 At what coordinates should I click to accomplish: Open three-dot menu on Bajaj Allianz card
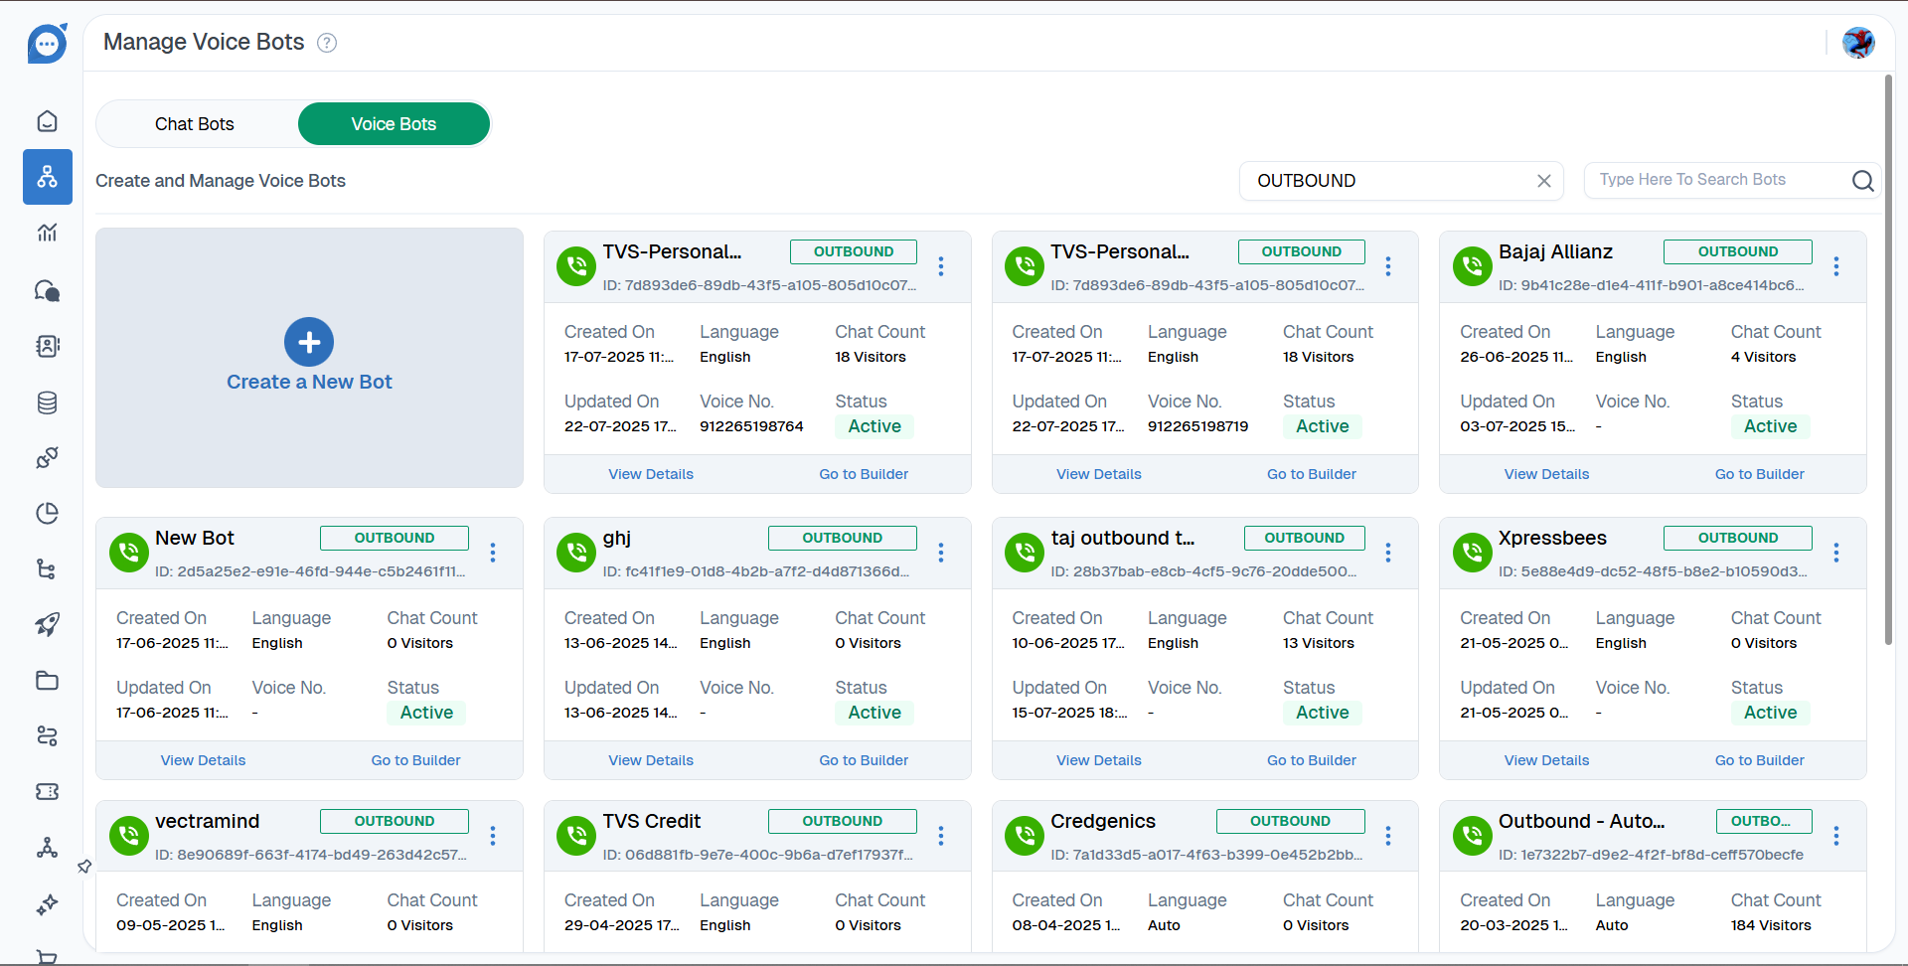coord(1835,266)
